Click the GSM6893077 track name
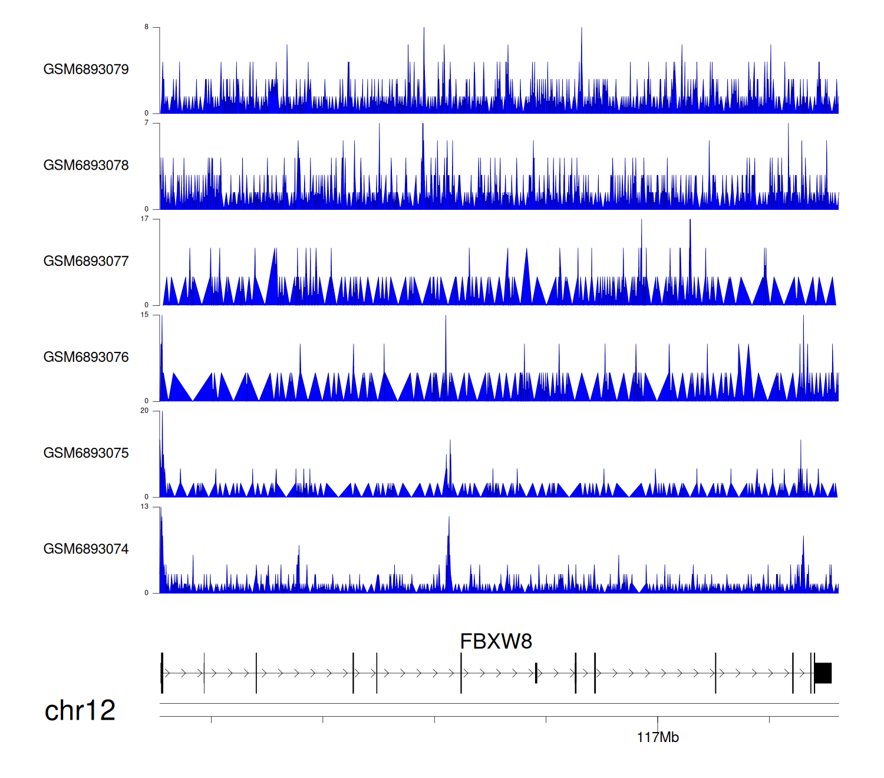Image resolution: width=884 pixels, height=778 pixels. [86, 262]
